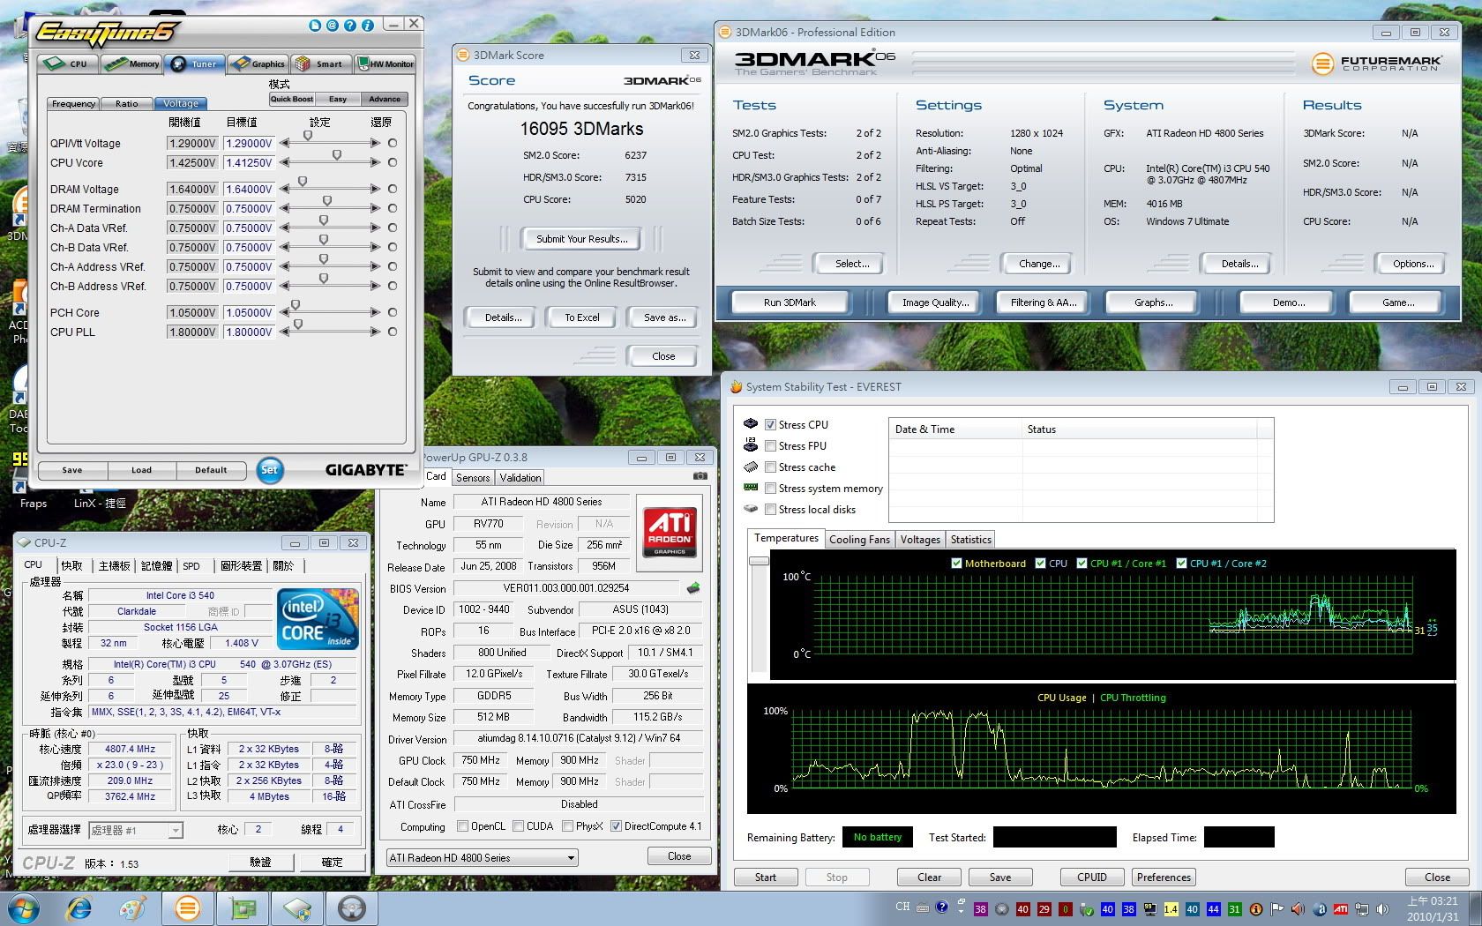Click the CH language indicator in taskbar

coord(902,907)
